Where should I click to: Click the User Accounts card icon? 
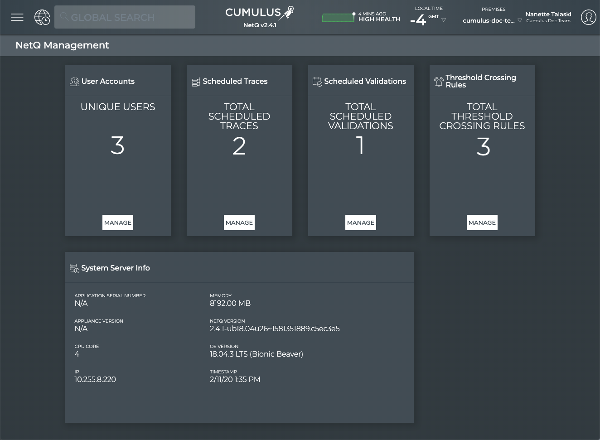click(x=74, y=82)
